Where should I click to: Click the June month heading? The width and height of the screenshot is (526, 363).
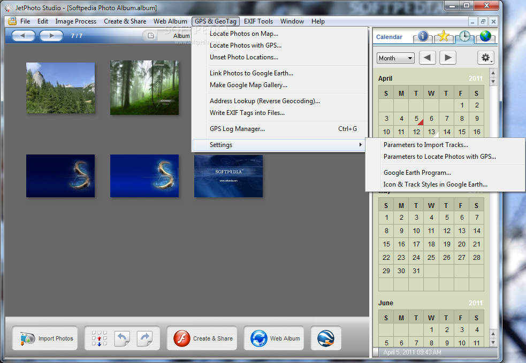click(x=385, y=303)
